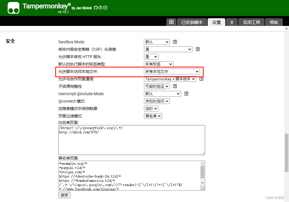Click the blacklist textarea scroll down arrow
Viewport: 289px width, 202px height.
point(202,183)
